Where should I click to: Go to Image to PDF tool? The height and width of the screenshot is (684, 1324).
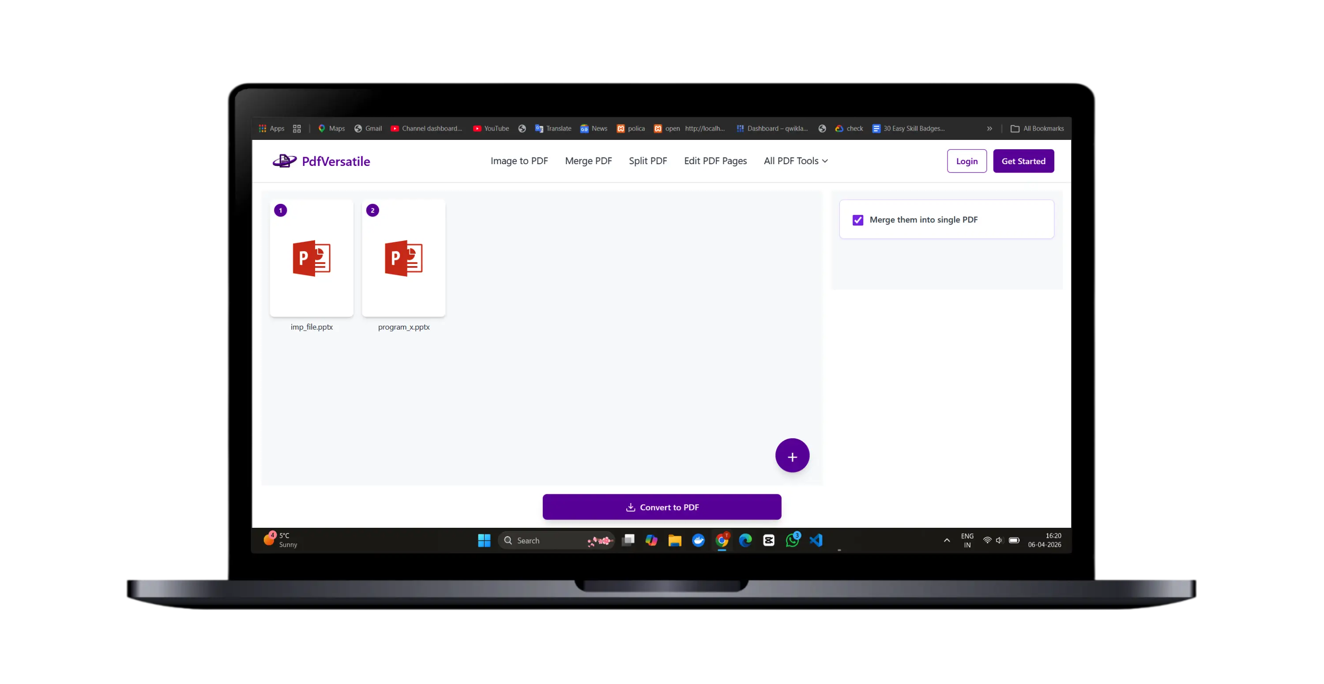(x=519, y=161)
